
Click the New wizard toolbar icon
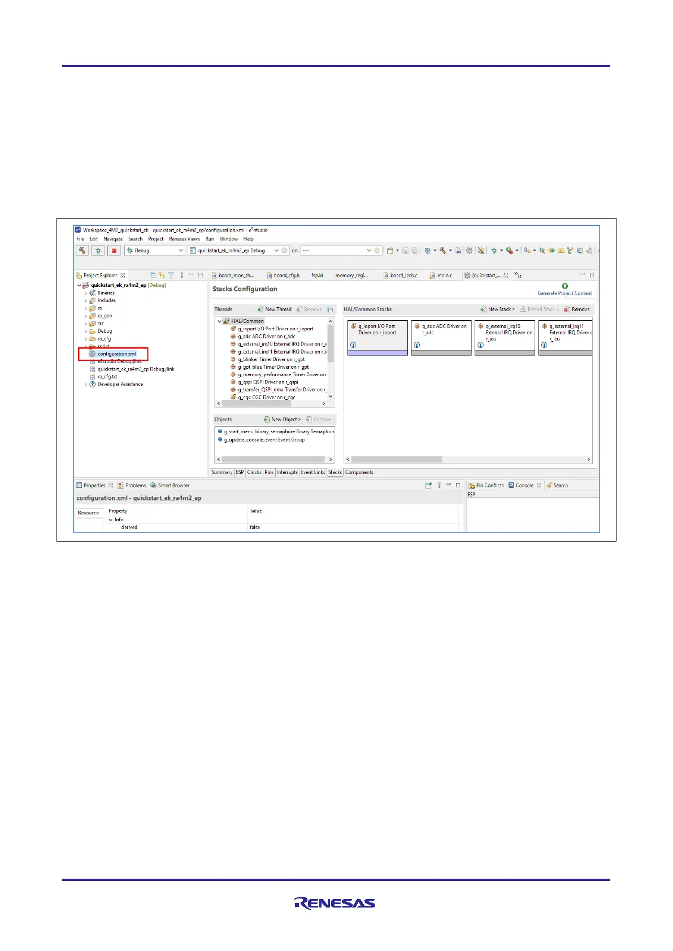(390, 250)
